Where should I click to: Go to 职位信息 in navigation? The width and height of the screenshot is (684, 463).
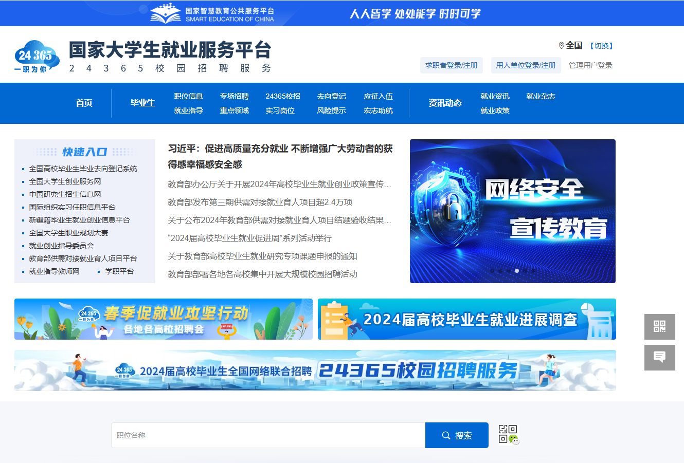pos(188,96)
